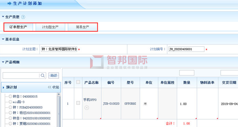
Task: Click 物料清单 column header
Action: click(x=207, y=83)
